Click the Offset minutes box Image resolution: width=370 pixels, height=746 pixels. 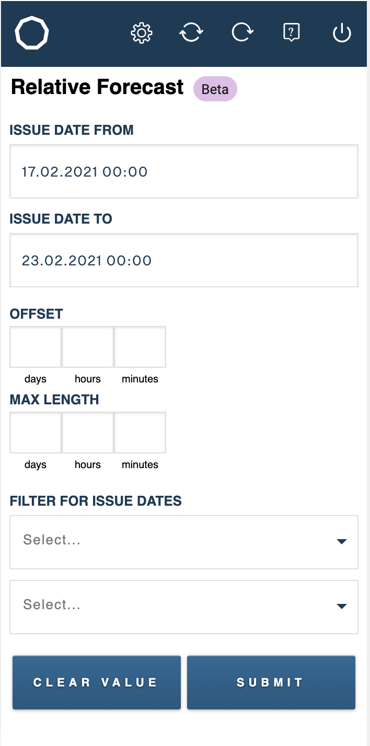[140, 347]
